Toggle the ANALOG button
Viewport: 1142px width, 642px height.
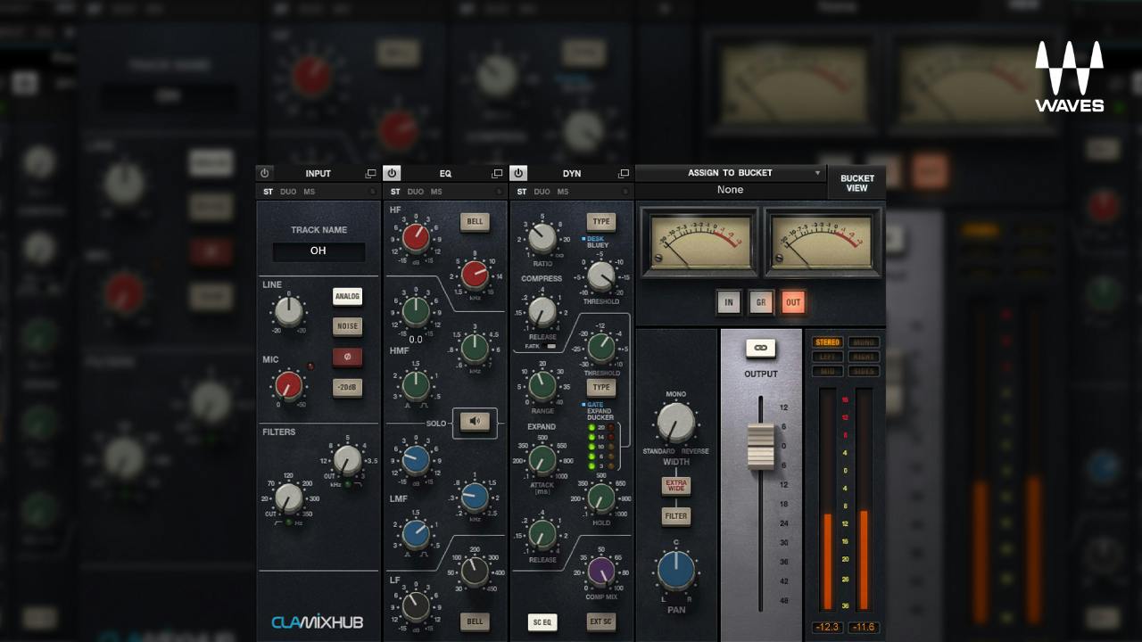pyautogui.click(x=347, y=296)
